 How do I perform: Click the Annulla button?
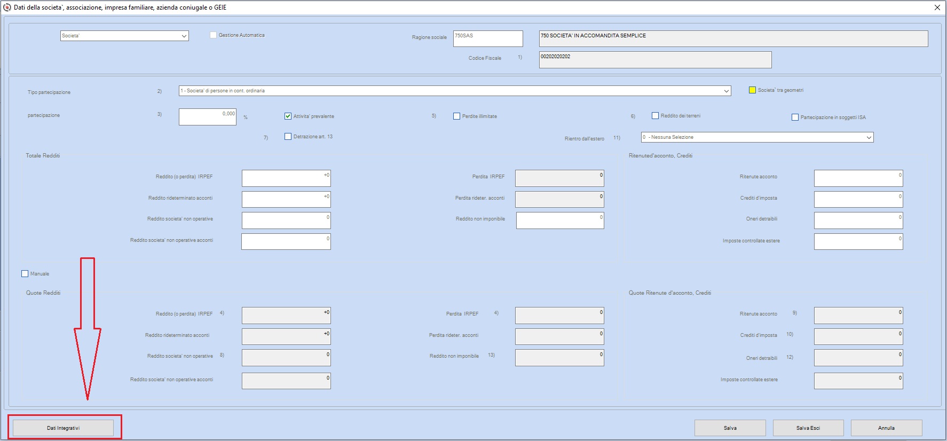[x=886, y=428]
